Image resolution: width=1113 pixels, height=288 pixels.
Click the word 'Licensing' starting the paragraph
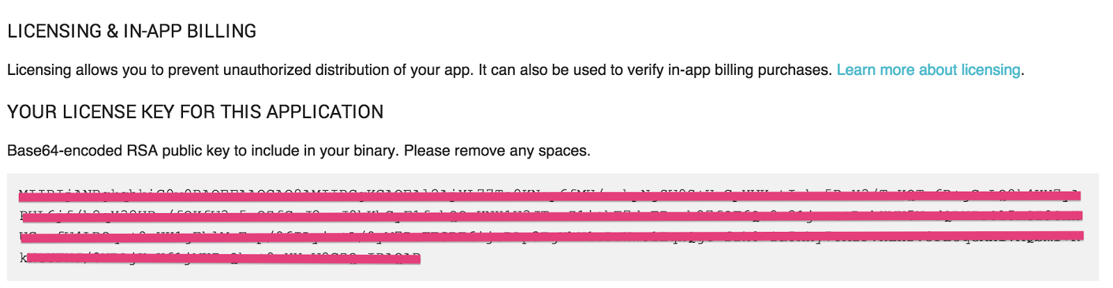[x=39, y=70]
